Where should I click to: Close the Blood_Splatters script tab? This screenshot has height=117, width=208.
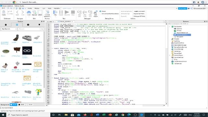click(x=72, y=21)
